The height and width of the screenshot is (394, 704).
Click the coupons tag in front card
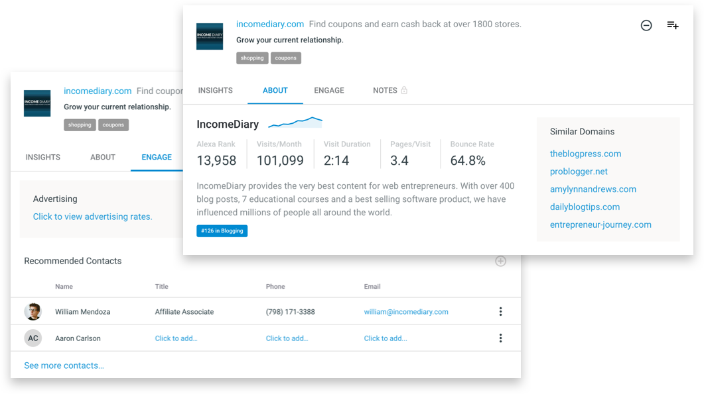click(286, 58)
